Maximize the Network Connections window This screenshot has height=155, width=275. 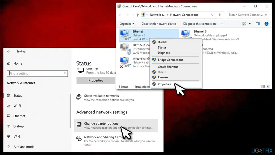[x=255, y=6]
